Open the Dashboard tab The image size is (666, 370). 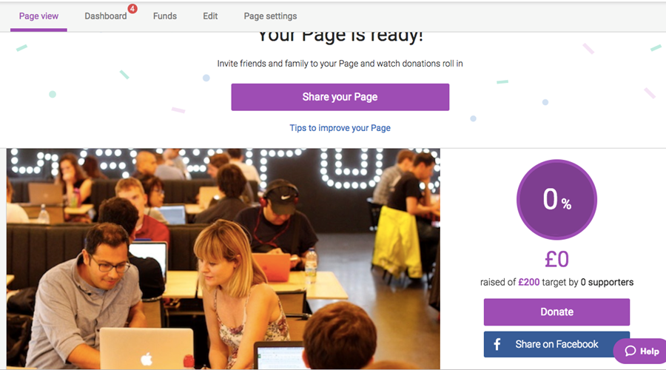106,16
